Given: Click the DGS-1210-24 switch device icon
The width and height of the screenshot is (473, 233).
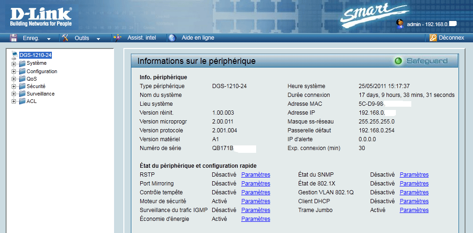Looking at the screenshot, I should [15, 55].
